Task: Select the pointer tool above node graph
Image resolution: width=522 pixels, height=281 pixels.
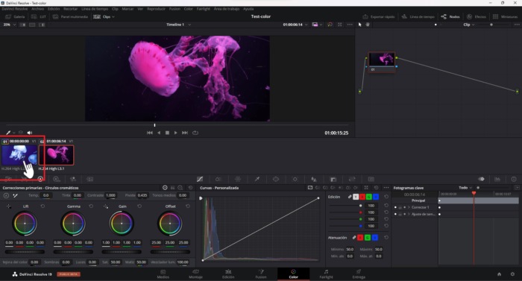Action: coord(360,25)
